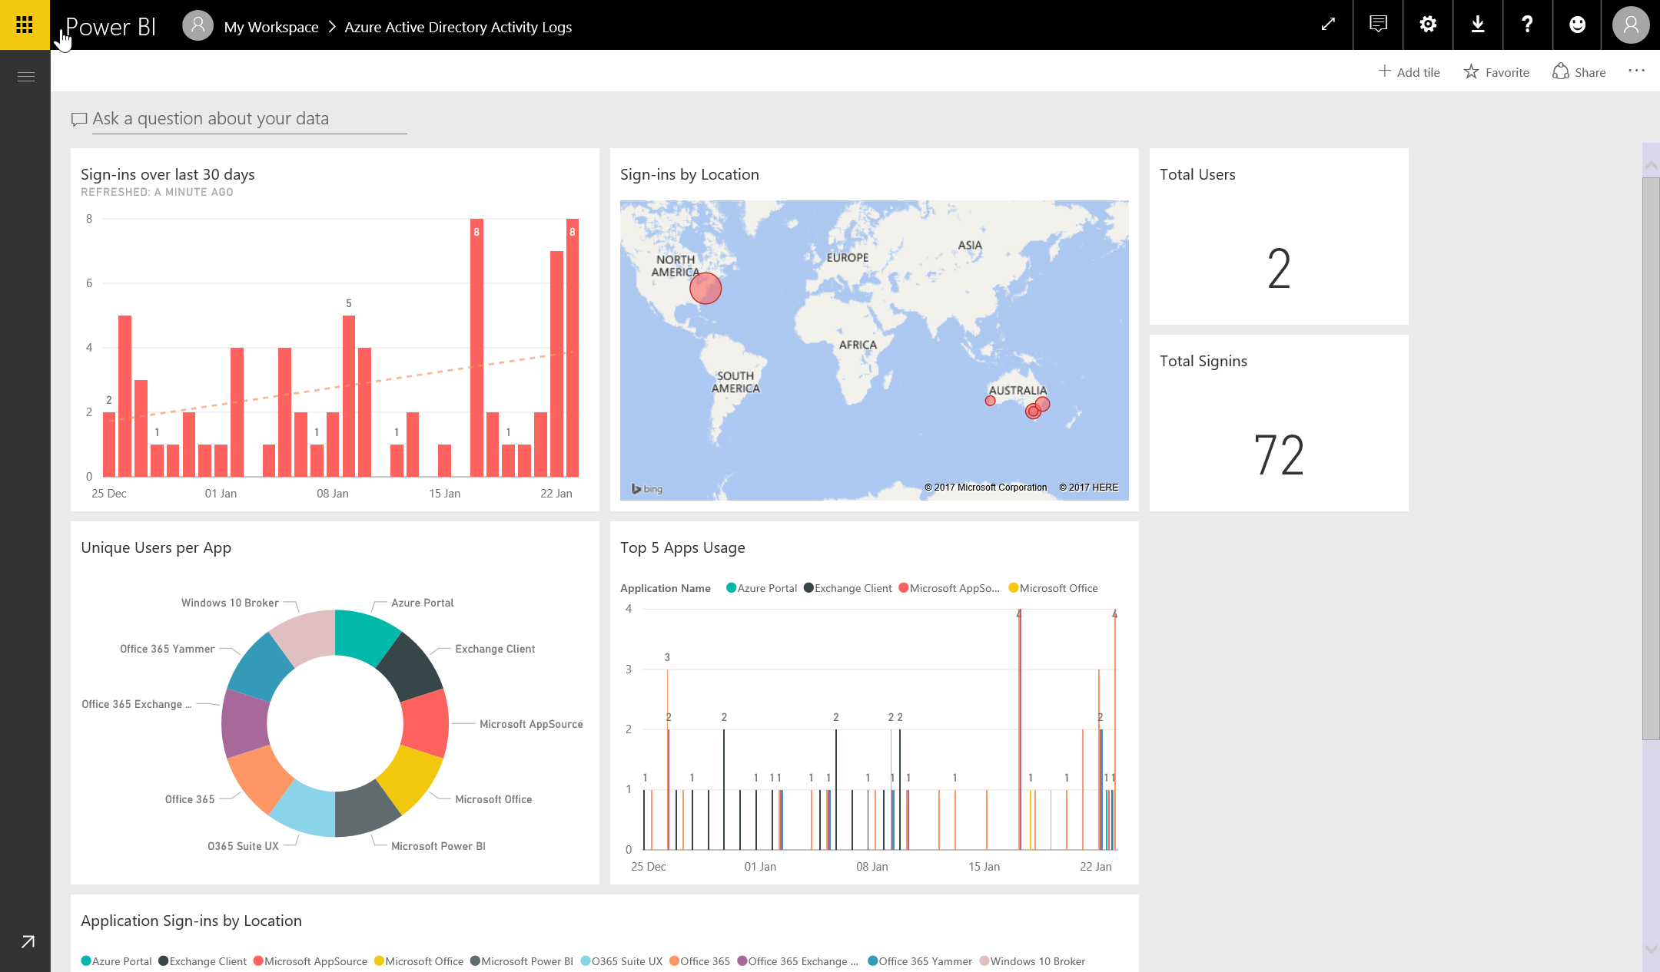Image resolution: width=1660 pixels, height=972 pixels.
Task: Click the Get Data arrow icon
Action: click(28, 941)
